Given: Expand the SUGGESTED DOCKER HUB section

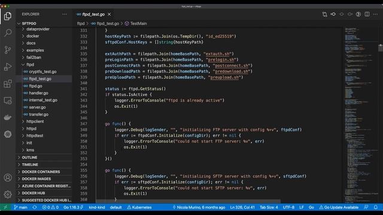Looking at the screenshot, I should pyautogui.click(x=44, y=200).
